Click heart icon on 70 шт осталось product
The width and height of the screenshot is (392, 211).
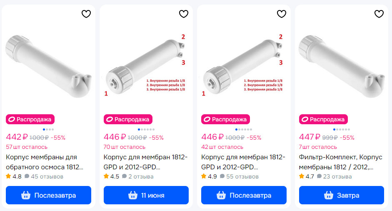point(184,14)
